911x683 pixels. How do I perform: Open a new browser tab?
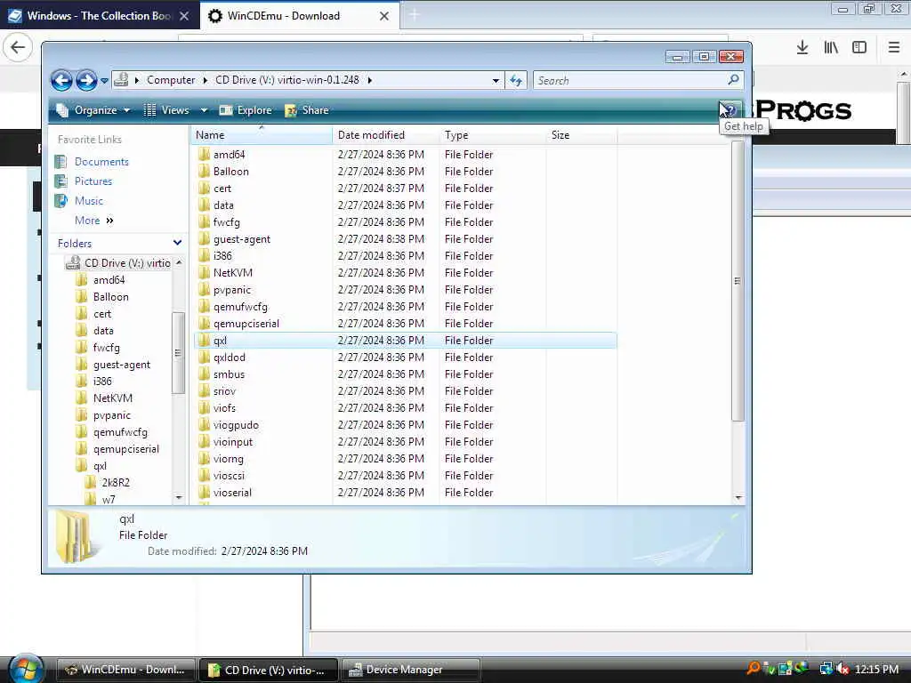tap(415, 15)
